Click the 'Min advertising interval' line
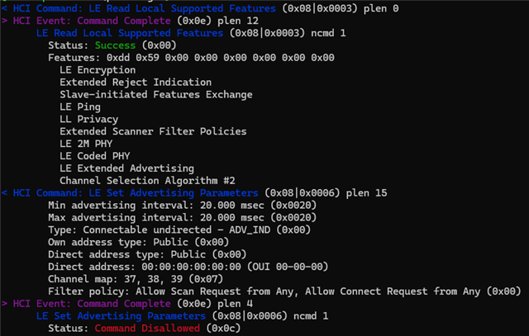The height and width of the screenshot is (336, 529). click(x=182, y=206)
